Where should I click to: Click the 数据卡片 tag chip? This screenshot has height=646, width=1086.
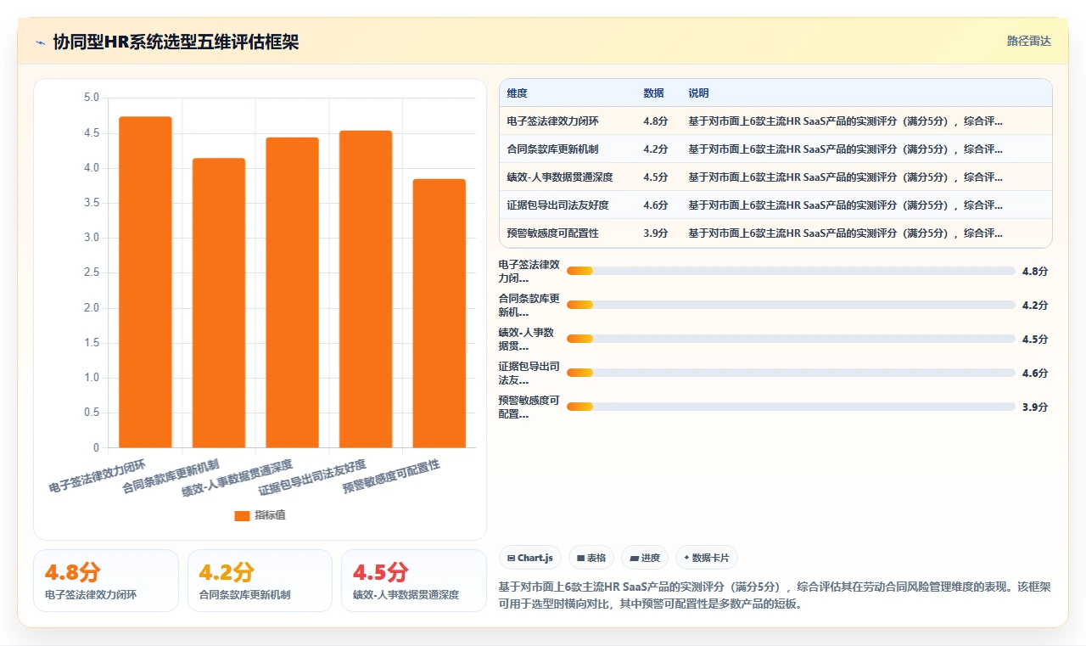pos(707,558)
